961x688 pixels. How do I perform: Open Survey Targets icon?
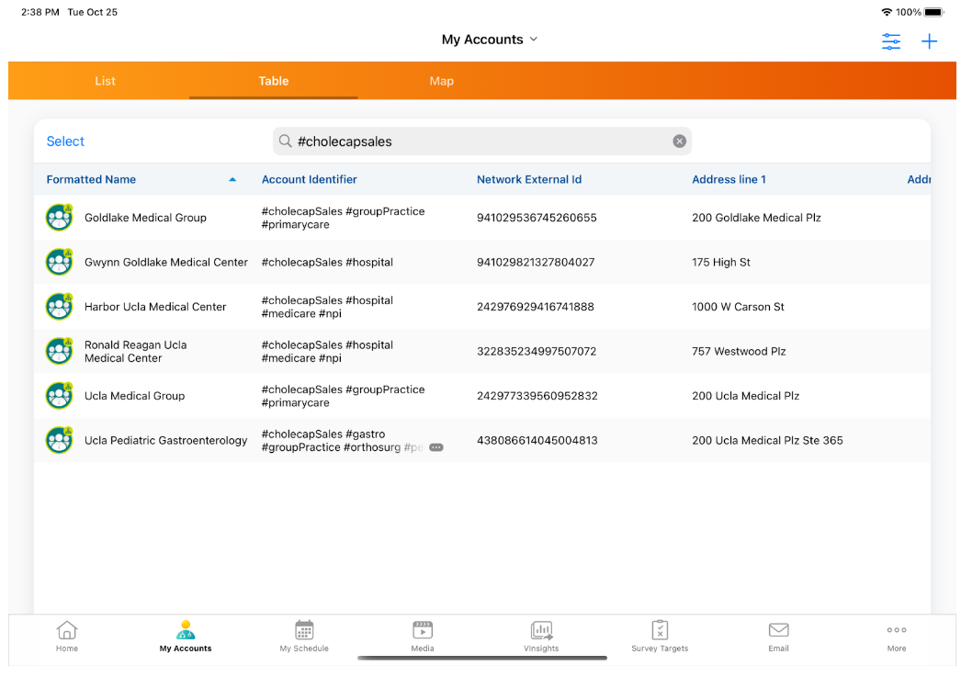(660, 630)
